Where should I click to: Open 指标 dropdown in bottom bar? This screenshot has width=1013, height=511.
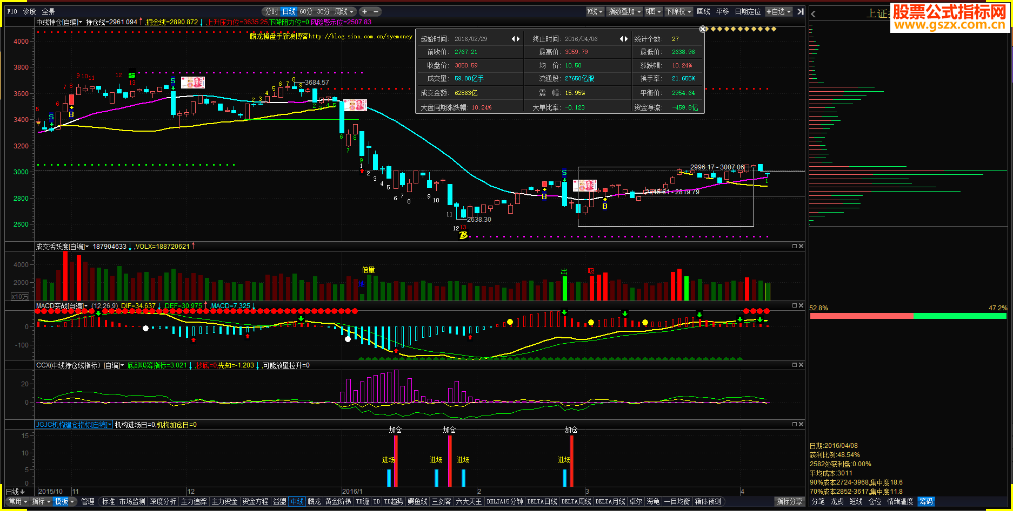tap(41, 501)
